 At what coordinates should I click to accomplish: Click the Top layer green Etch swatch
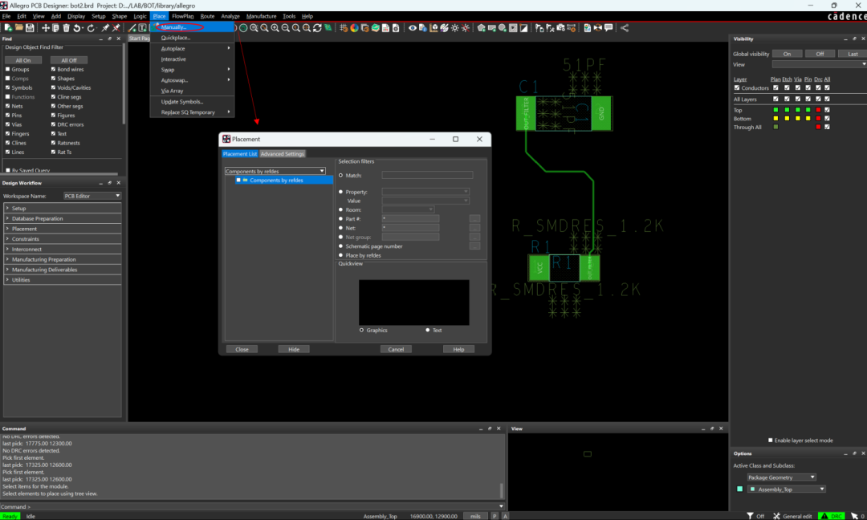tap(788, 109)
